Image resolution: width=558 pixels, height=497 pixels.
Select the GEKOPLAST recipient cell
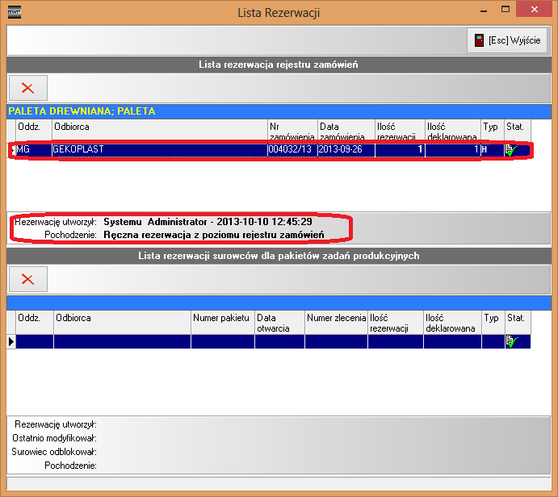(159, 150)
